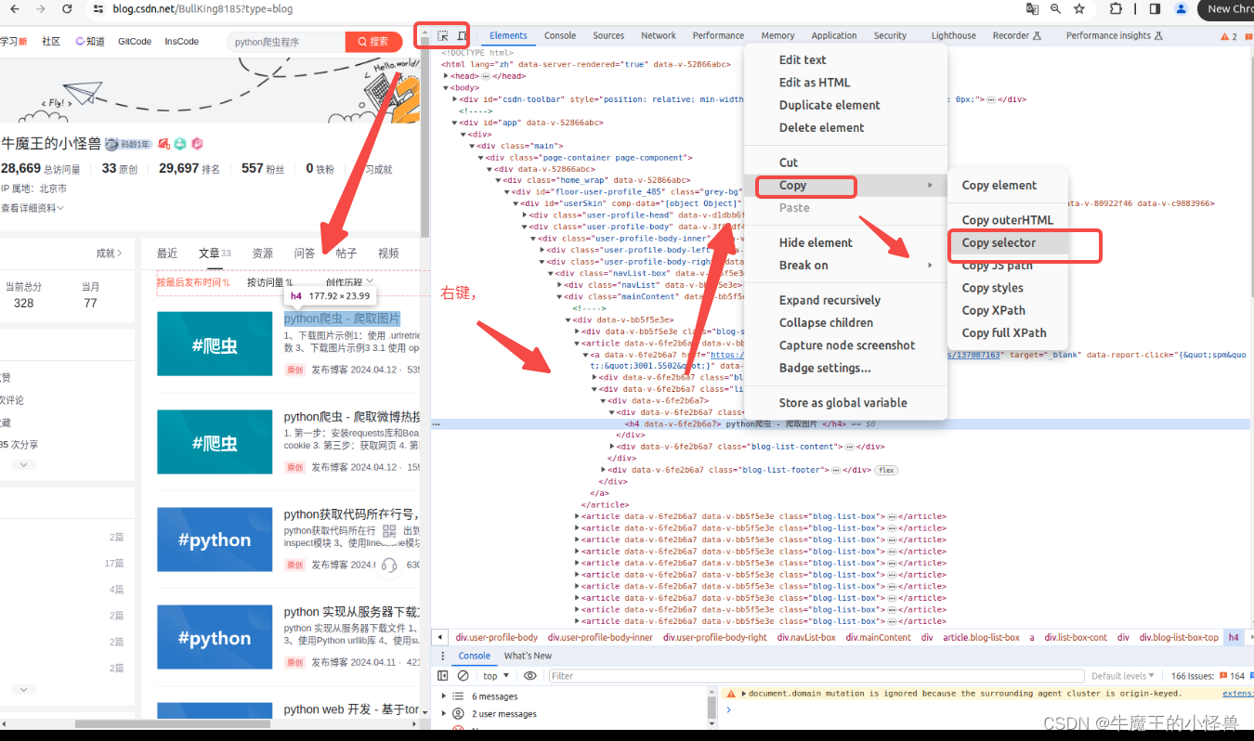Sort articles by 按访问量
This screenshot has width=1254, height=741.
coord(269,281)
